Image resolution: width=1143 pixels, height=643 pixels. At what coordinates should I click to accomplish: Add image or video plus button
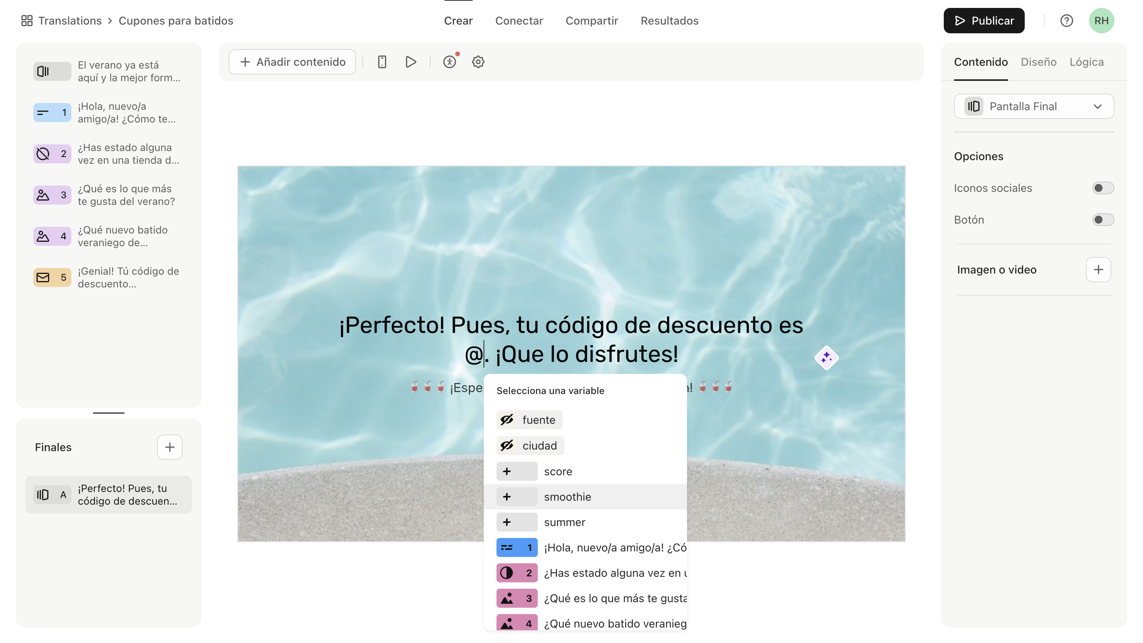point(1098,270)
